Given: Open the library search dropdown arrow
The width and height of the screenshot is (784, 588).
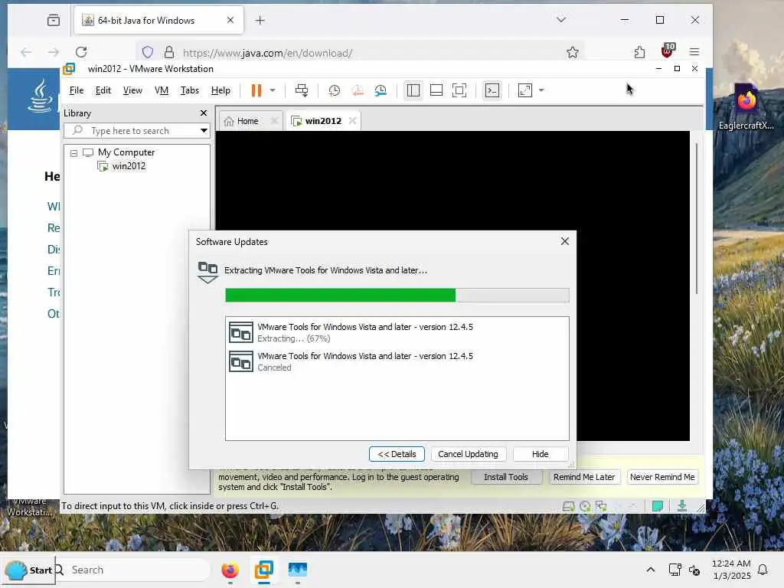Looking at the screenshot, I should click(x=204, y=130).
